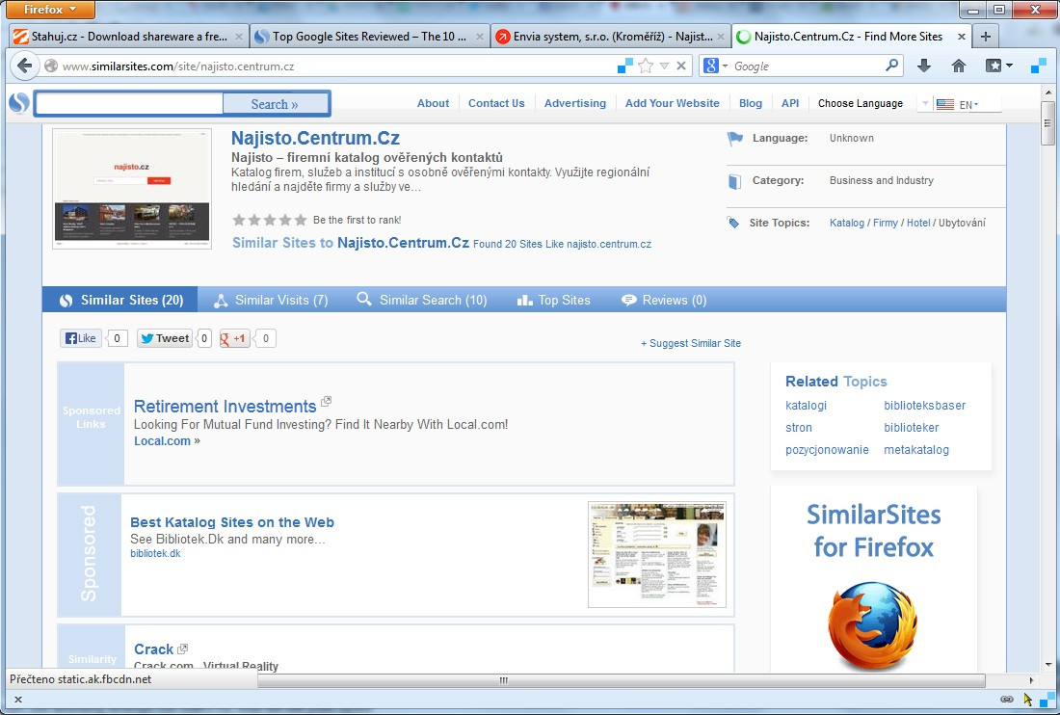This screenshot has width=1060, height=715.
Task: Stop loading with X in address bar
Action: 681,66
